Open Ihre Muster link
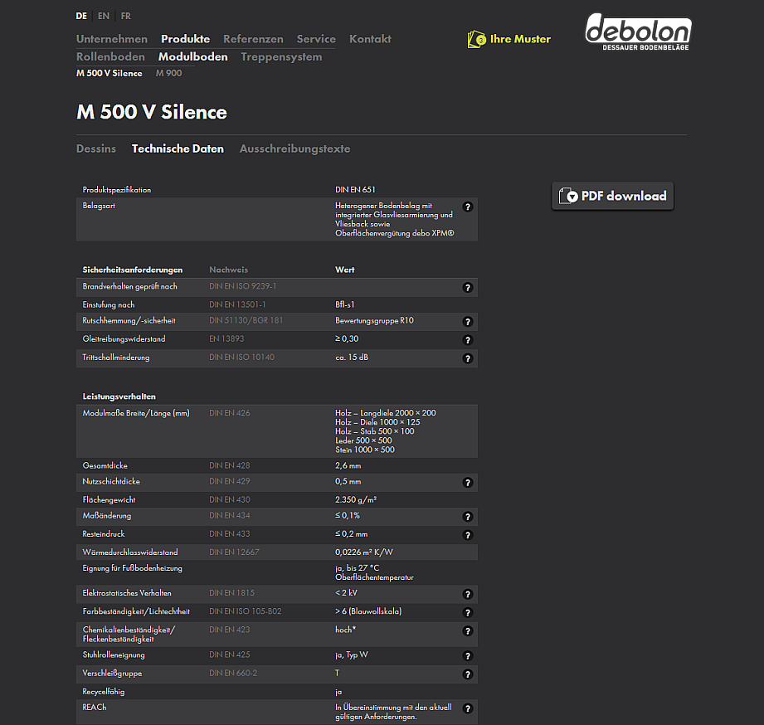This screenshot has height=725, width=764. tap(520, 39)
